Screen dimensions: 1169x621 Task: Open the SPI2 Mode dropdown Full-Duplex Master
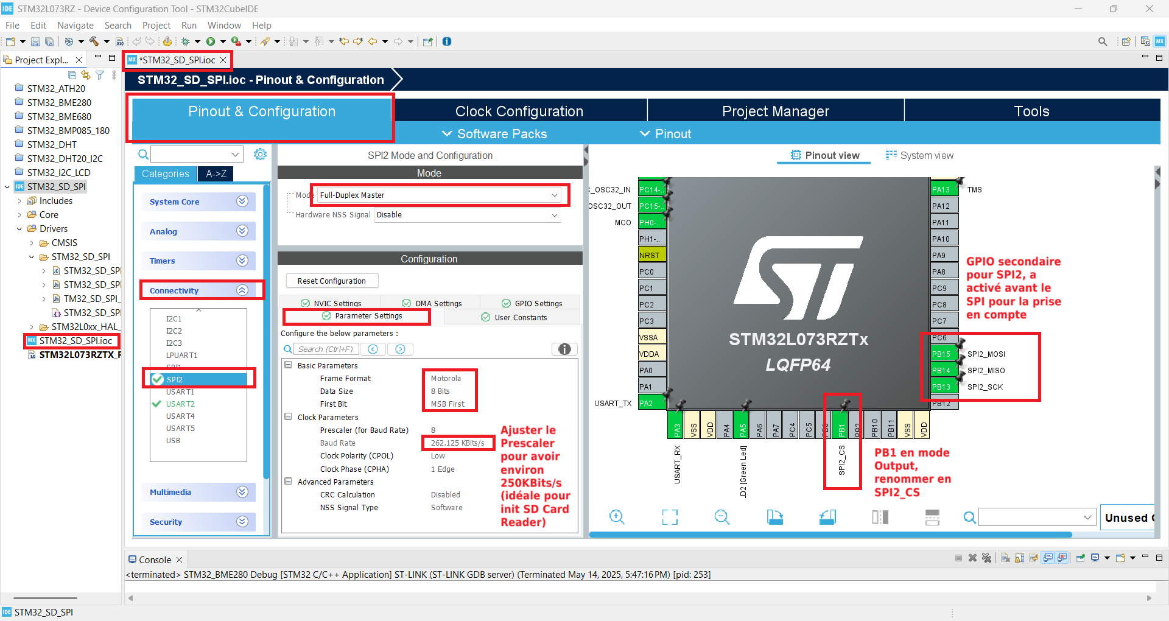point(438,195)
